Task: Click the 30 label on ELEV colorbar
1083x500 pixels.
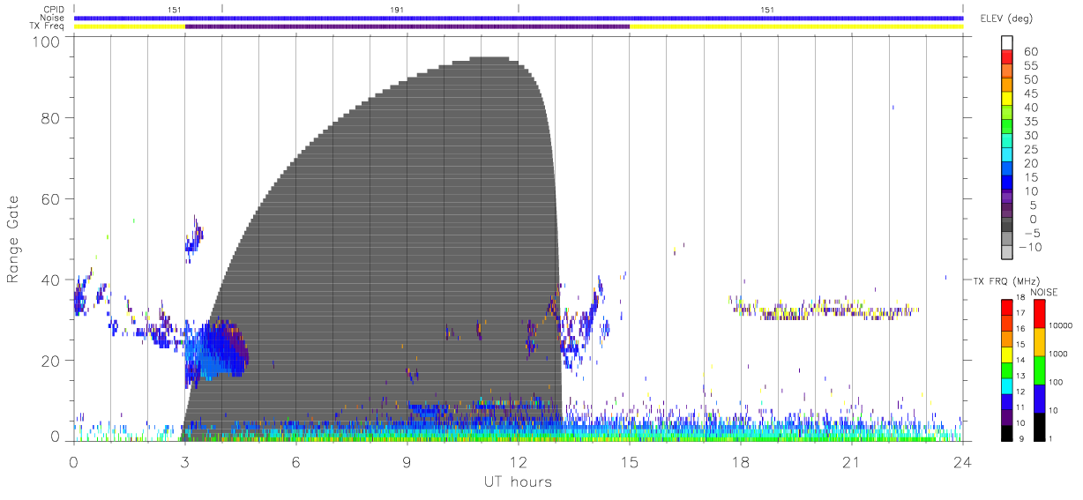Action: tap(1030, 135)
